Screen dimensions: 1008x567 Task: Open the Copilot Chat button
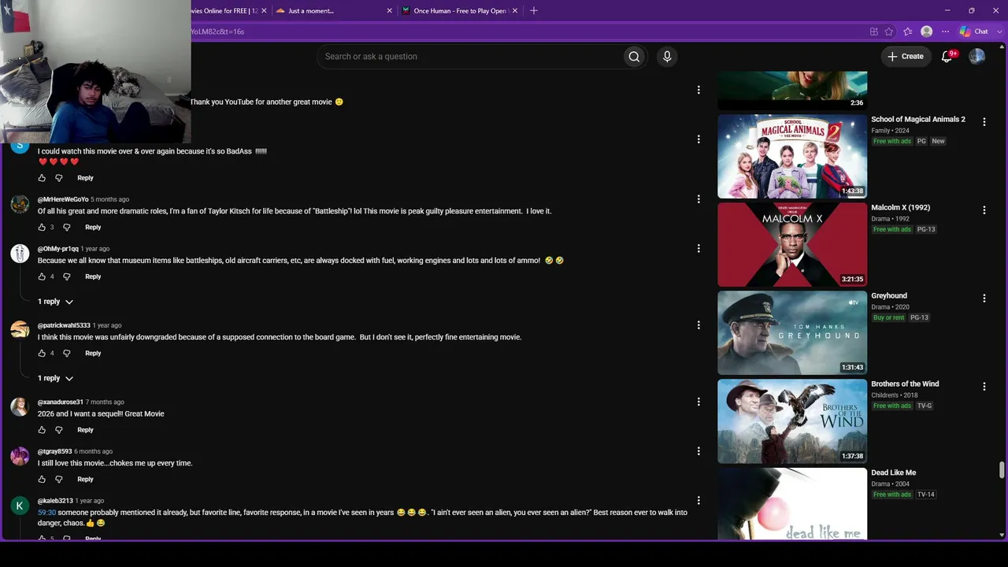973,31
